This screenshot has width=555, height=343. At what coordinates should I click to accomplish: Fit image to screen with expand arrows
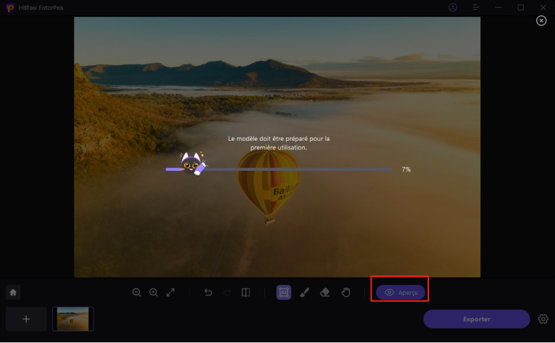click(170, 293)
